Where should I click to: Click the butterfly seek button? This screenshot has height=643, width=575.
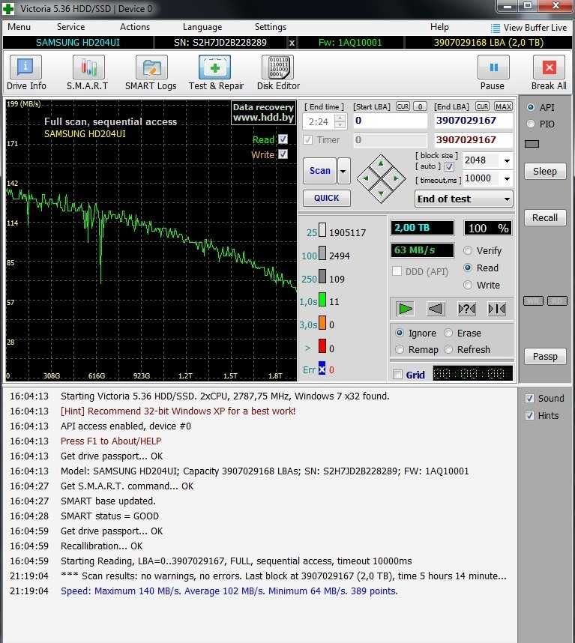497,308
